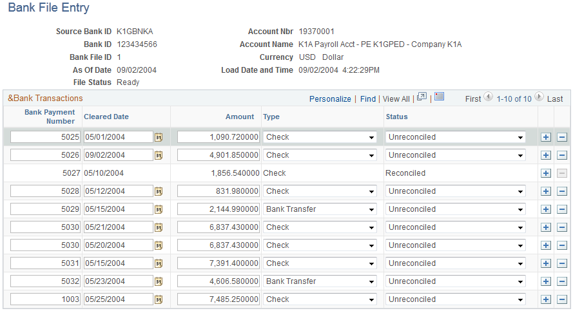Image resolution: width=573 pixels, height=311 pixels.
Task: Open calendar for payment 5032 cleared date
Action: 159,281
